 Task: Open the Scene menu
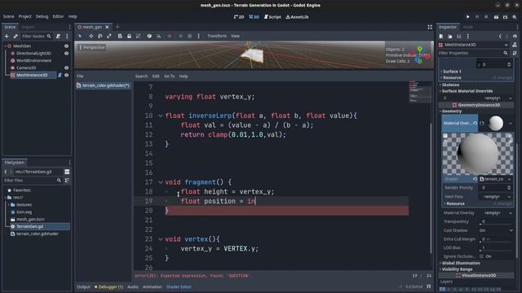[x=9, y=16]
